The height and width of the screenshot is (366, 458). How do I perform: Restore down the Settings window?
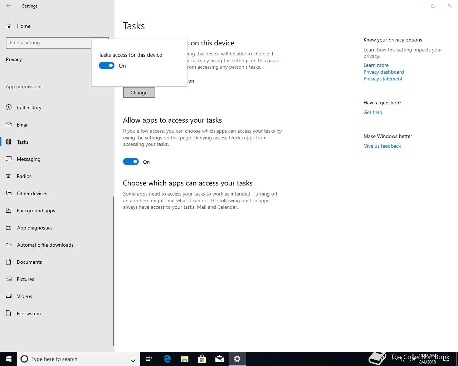tap(433, 6)
